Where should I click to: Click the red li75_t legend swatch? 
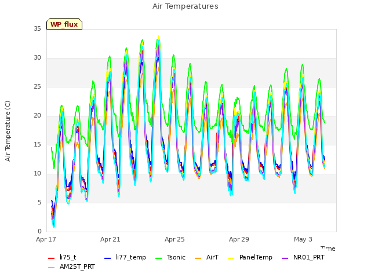pyautogui.click(x=52, y=258)
